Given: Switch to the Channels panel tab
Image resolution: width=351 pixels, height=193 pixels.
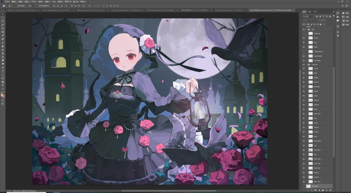Looking at the screenshot, I should tap(310, 12).
